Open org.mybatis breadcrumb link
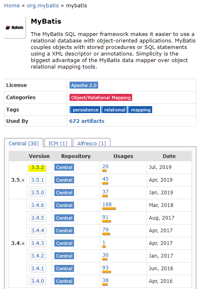The width and height of the screenshot is (200, 289). (x=43, y=6)
